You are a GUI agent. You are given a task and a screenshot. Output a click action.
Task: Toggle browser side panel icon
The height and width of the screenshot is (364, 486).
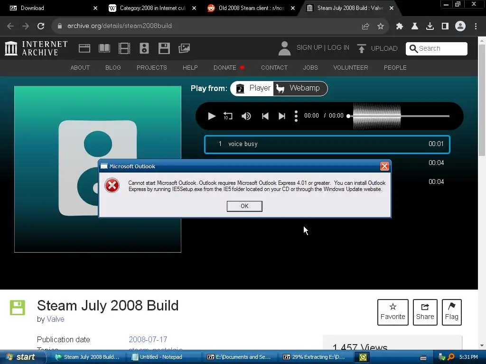click(x=445, y=27)
